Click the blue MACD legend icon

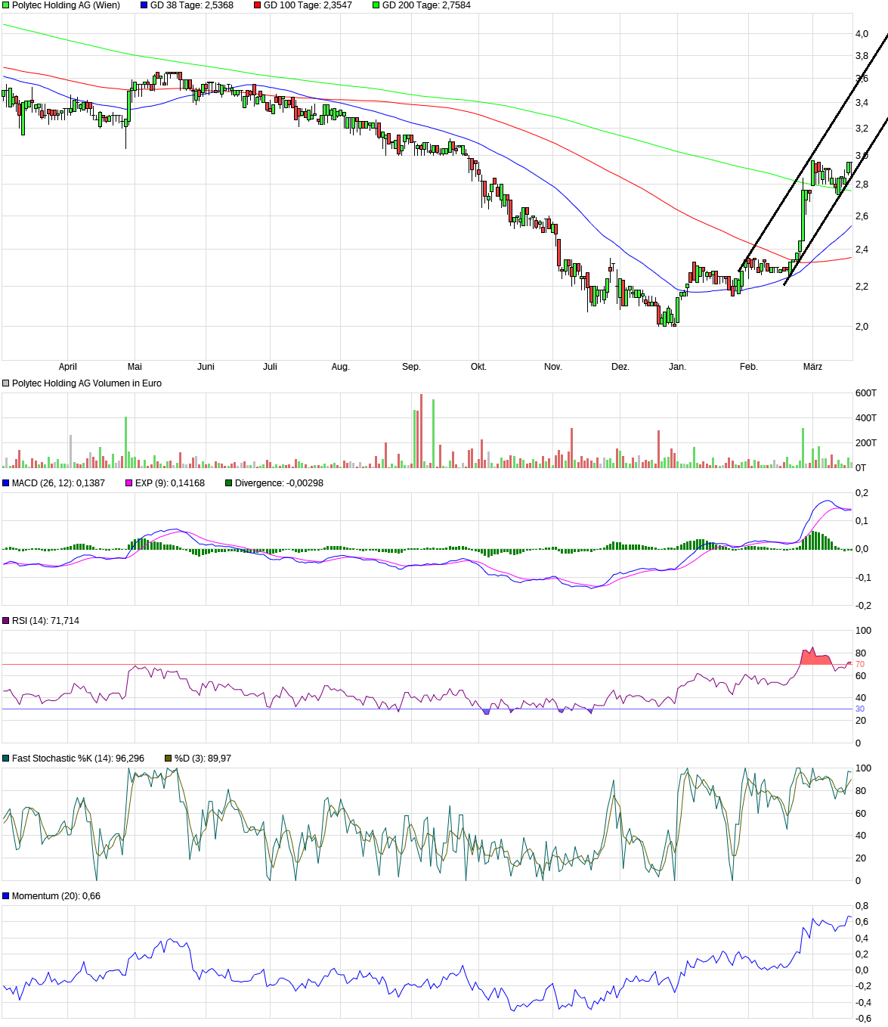pos(6,482)
